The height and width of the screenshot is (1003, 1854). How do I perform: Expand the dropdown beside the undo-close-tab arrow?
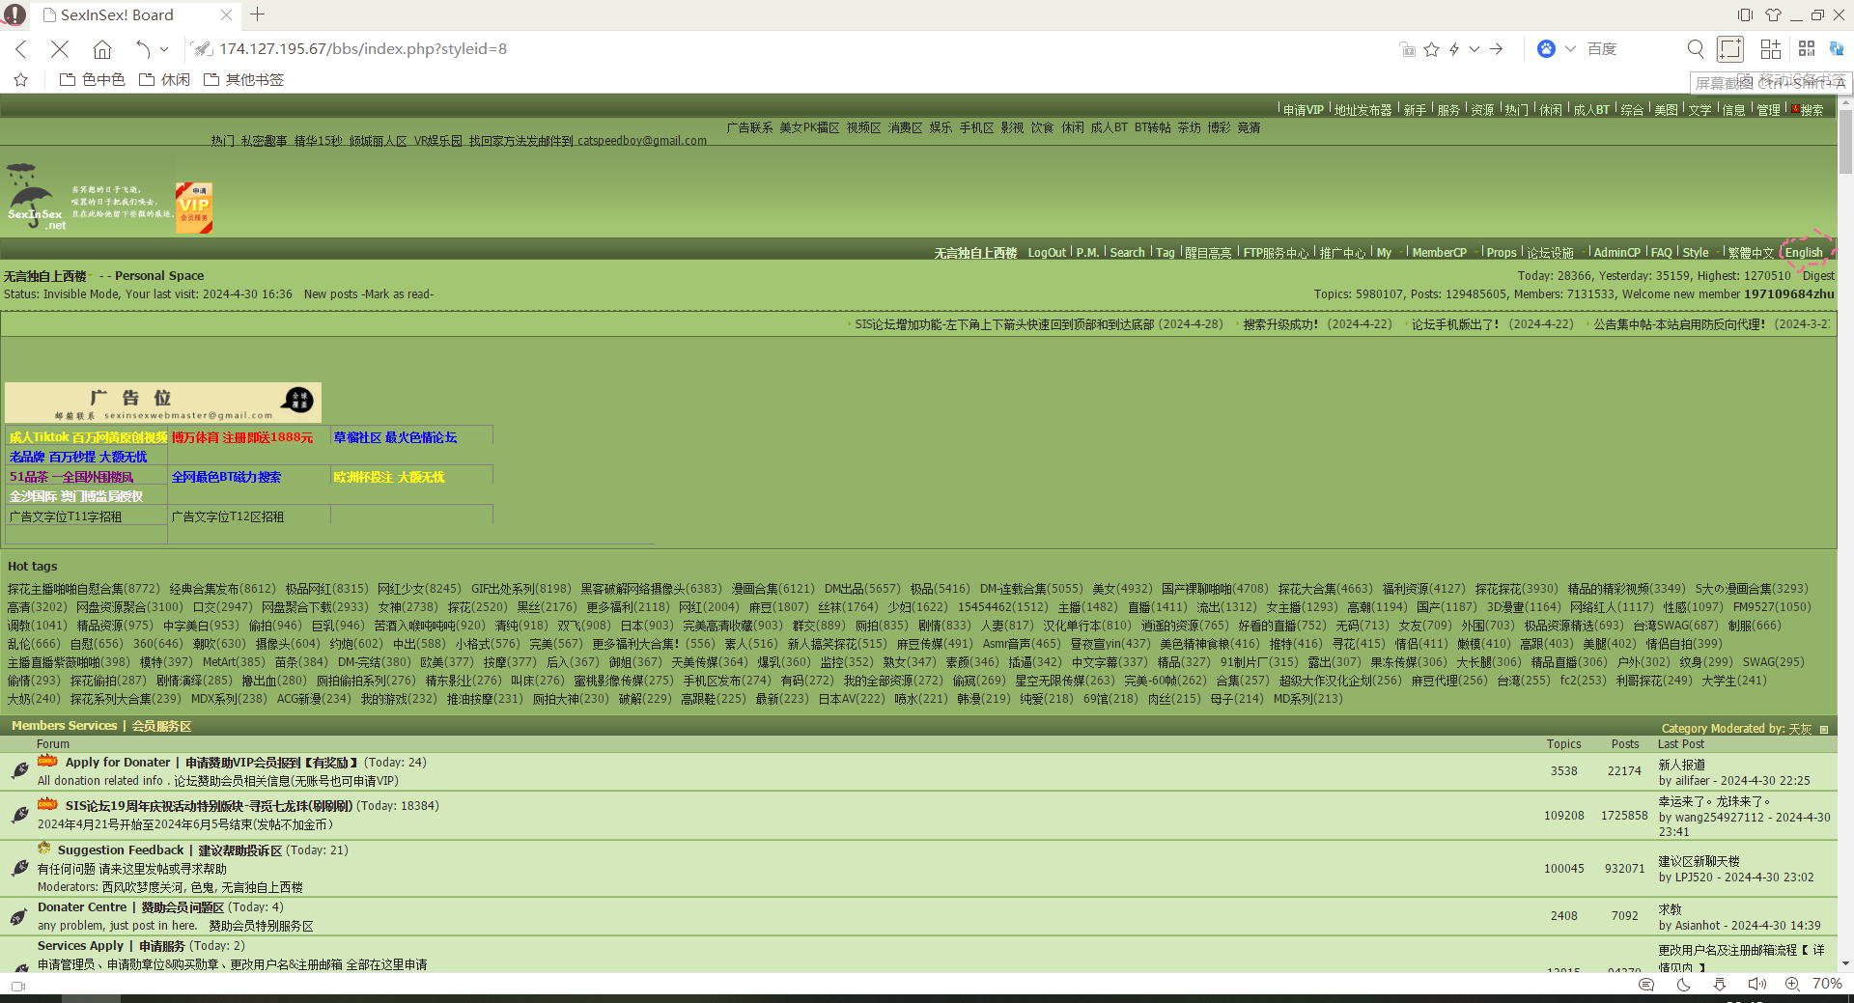click(164, 49)
